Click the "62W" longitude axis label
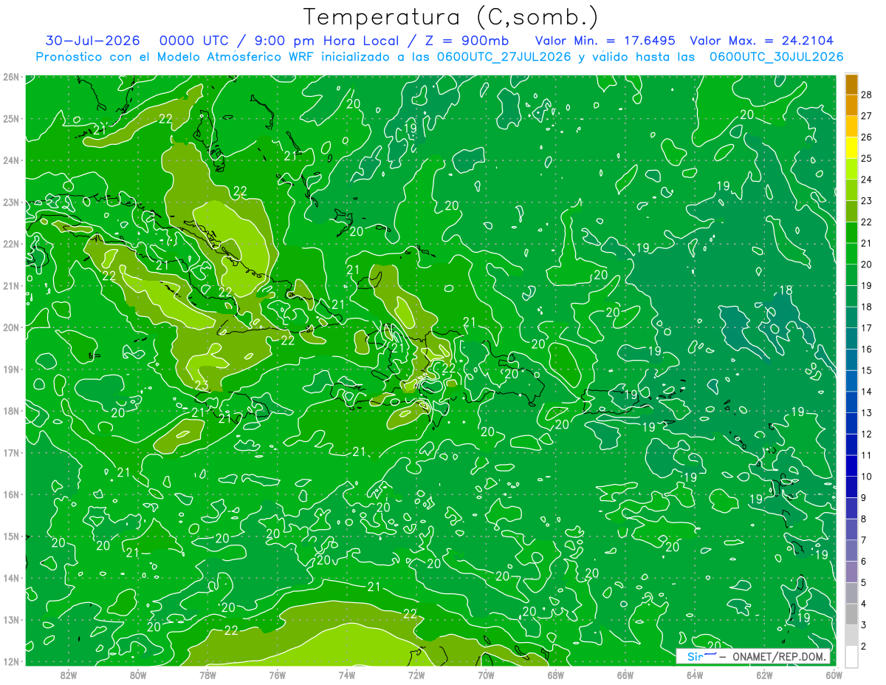The width and height of the screenshot is (886, 685). tap(763, 675)
